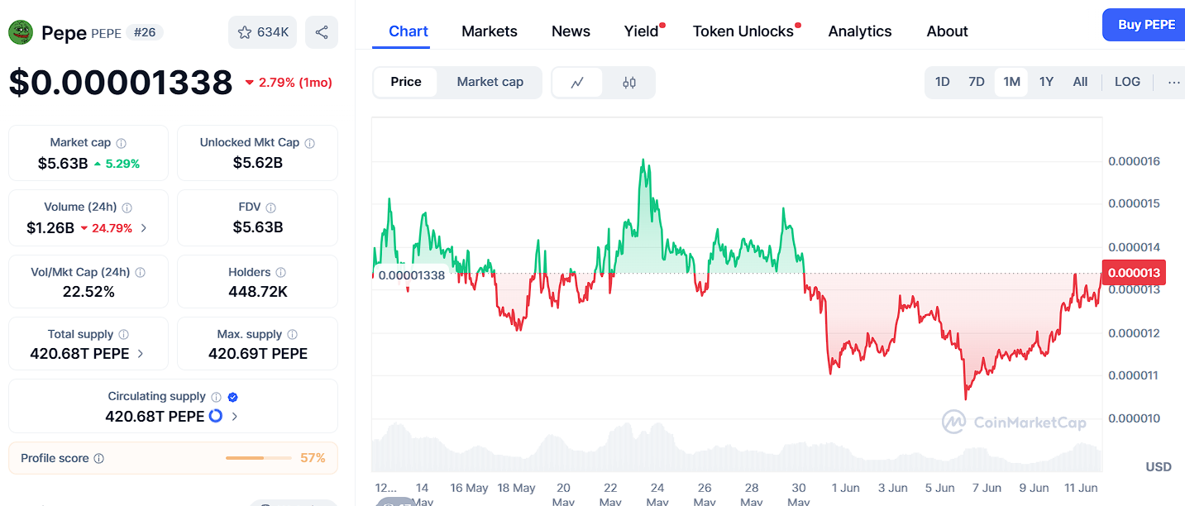The width and height of the screenshot is (1185, 506).
Task: Expand Volume (24h) details chevron
Action: 144,228
